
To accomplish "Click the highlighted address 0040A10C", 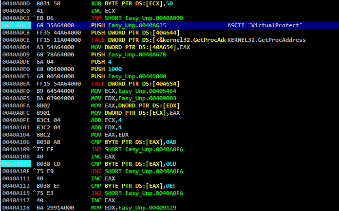I will 16,164.
